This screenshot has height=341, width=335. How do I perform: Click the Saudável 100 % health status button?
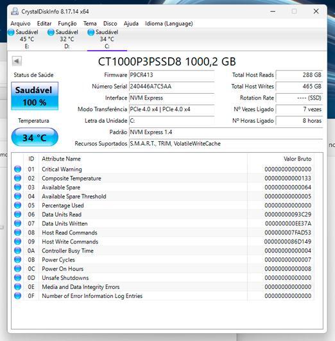(35, 96)
